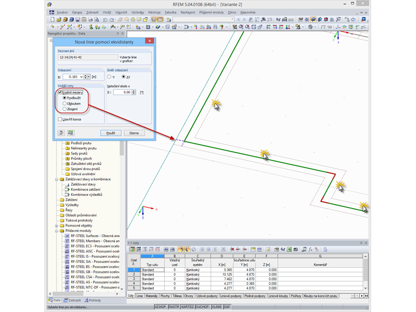The image size is (416, 312).
Task: Click the Print preview magnifier icon
Action: pyautogui.click(x=97, y=19)
